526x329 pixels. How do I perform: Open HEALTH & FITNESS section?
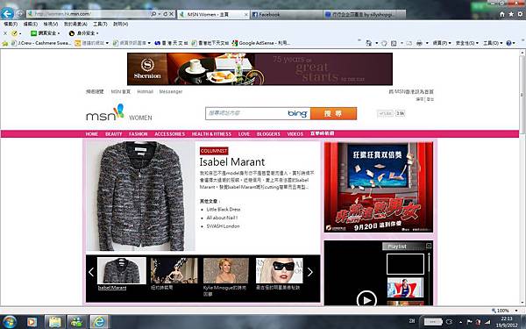[211, 134]
